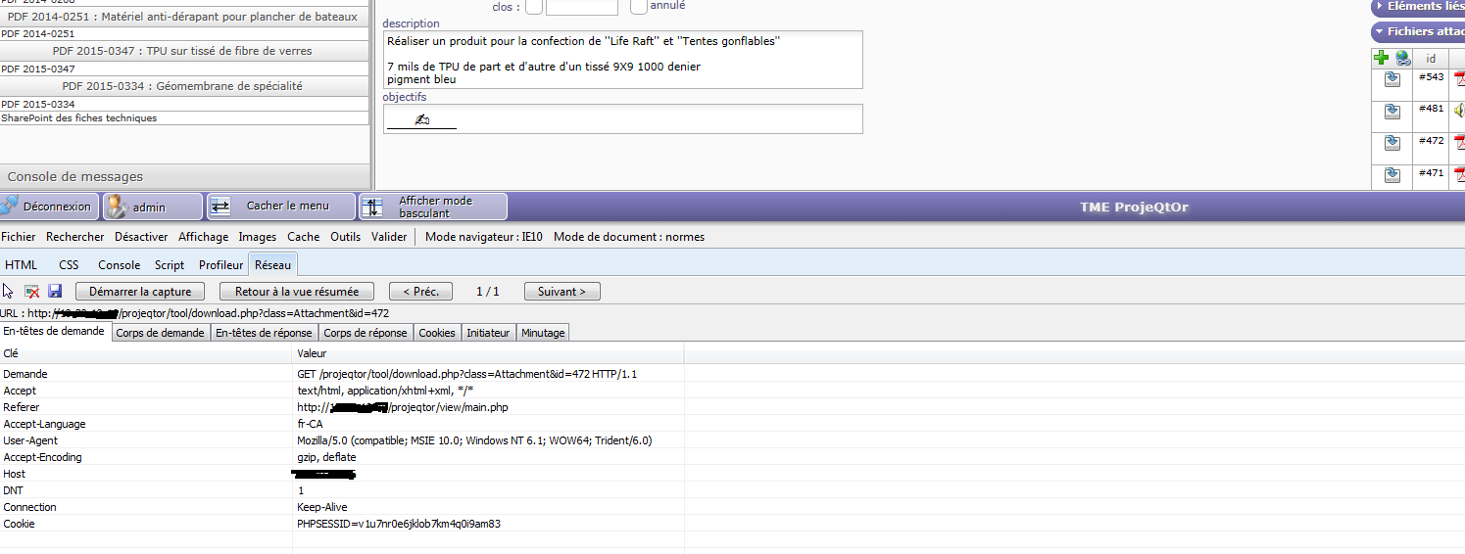Click the PDF icon in row #471
This screenshot has height=554, width=1465.
[1459, 175]
